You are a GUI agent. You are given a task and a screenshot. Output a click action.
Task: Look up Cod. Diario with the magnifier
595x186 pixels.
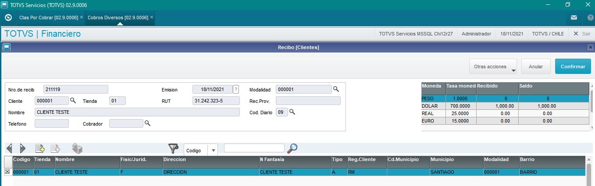click(x=292, y=112)
